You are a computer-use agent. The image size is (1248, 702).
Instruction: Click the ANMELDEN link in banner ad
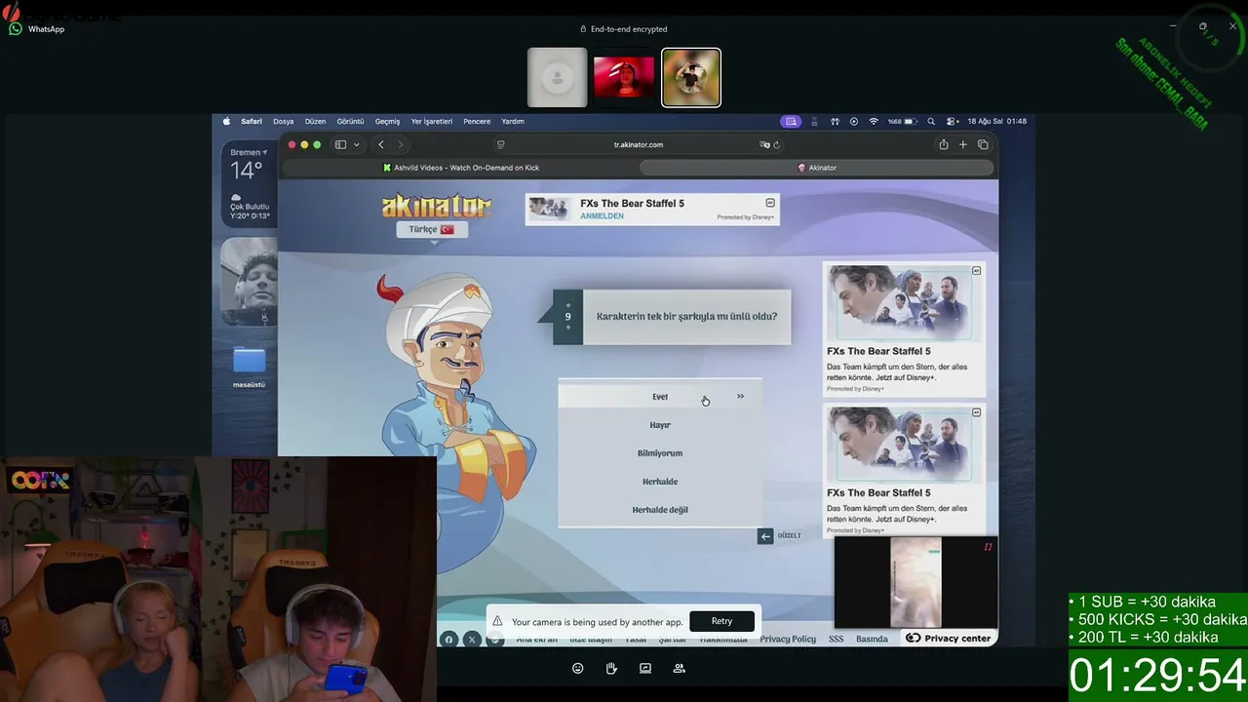click(602, 216)
